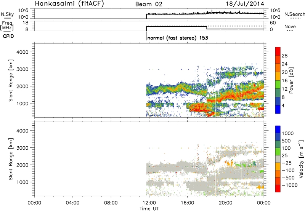305x211 pixels.
Task: Click the date 18/Jul/2014
Action: tap(245, 4)
